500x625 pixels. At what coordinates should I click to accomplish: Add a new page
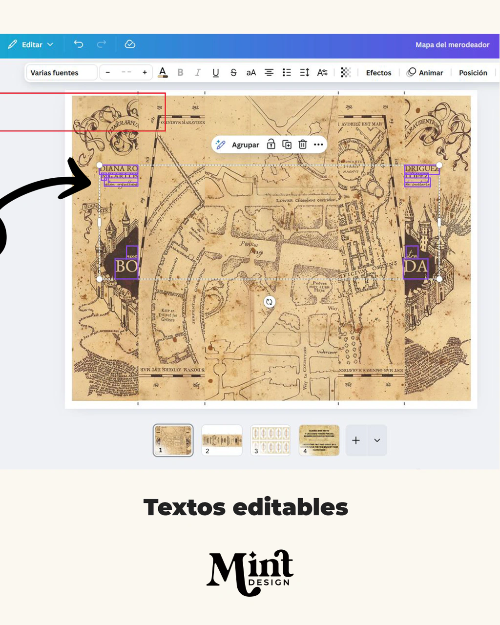356,440
